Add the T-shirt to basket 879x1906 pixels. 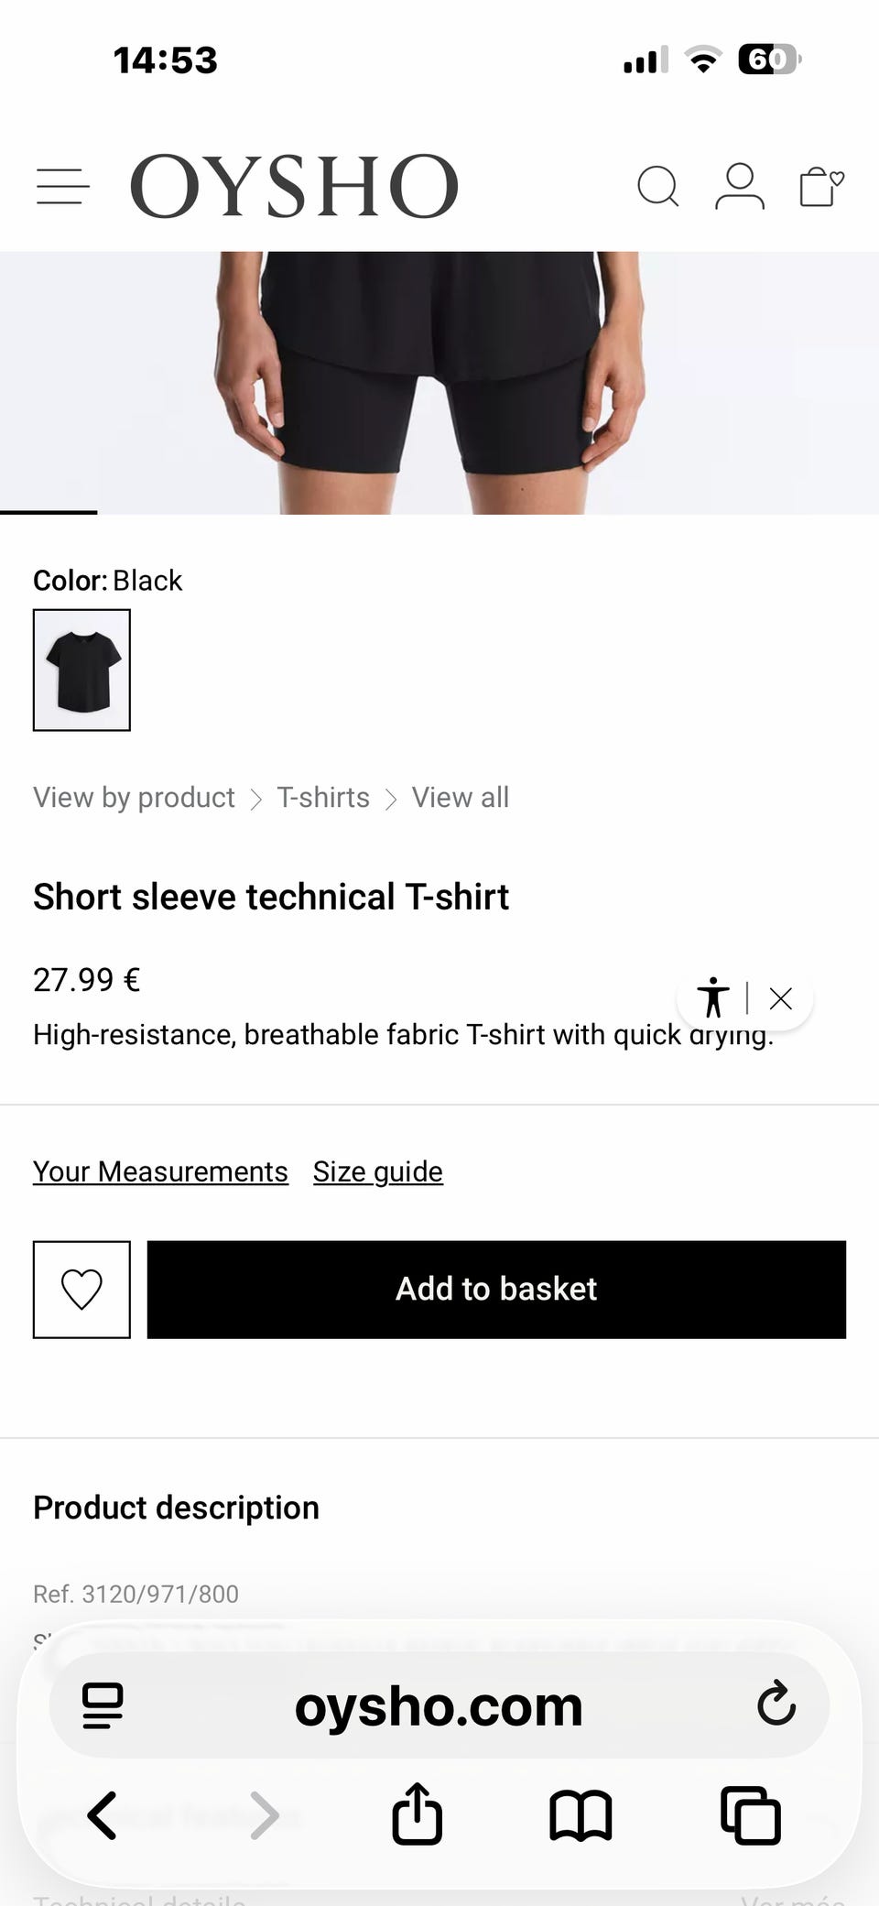pos(496,1290)
